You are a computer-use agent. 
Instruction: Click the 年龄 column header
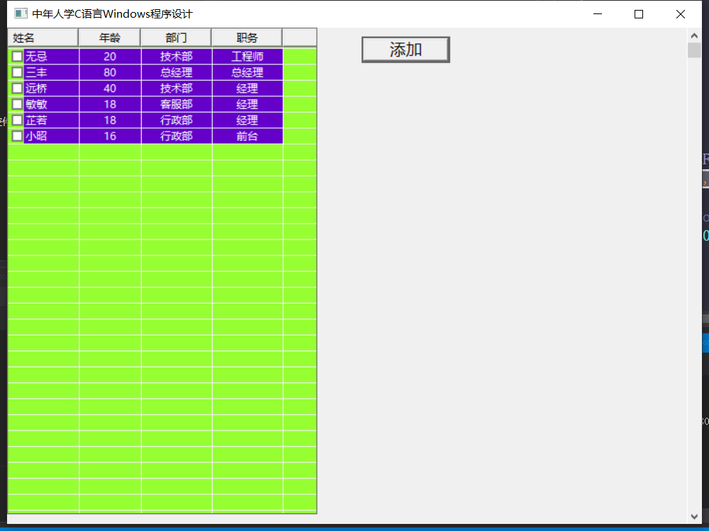click(x=109, y=38)
